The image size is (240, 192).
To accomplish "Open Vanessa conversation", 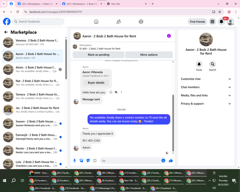I will point(32,43).
